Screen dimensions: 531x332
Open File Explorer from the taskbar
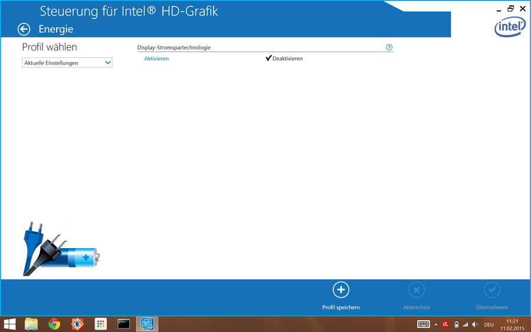[31, 324]
